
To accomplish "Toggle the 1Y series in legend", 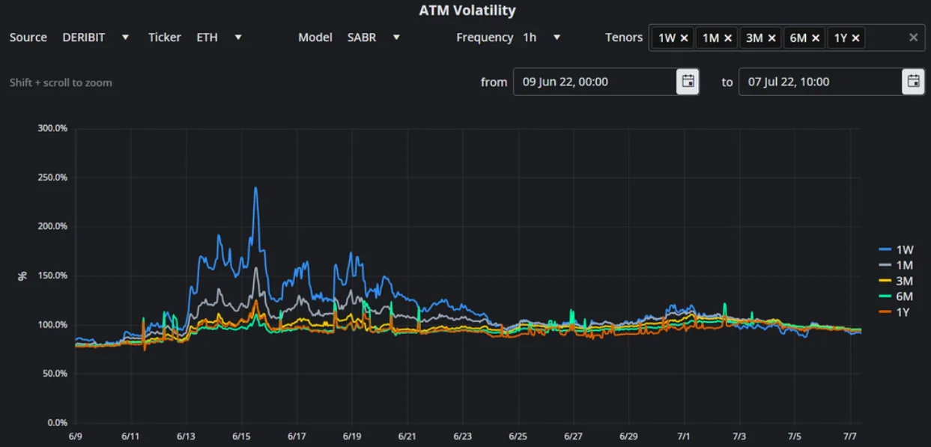I will (894, 311).
